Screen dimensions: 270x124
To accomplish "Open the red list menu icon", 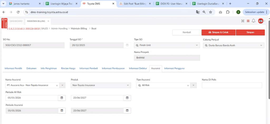I will click(248, 21).
